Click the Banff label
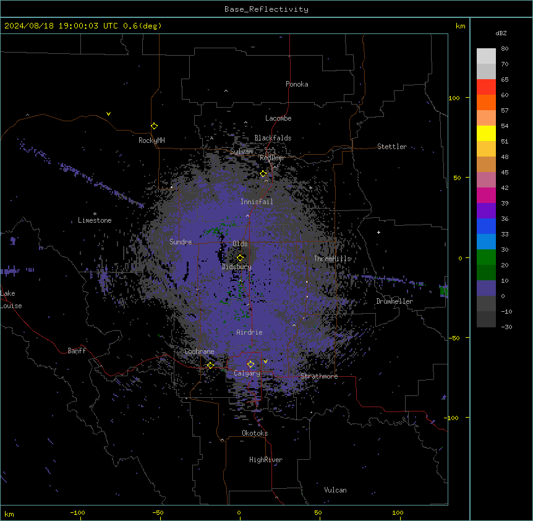The image size is (533, 521). click(x=77, y=351)
